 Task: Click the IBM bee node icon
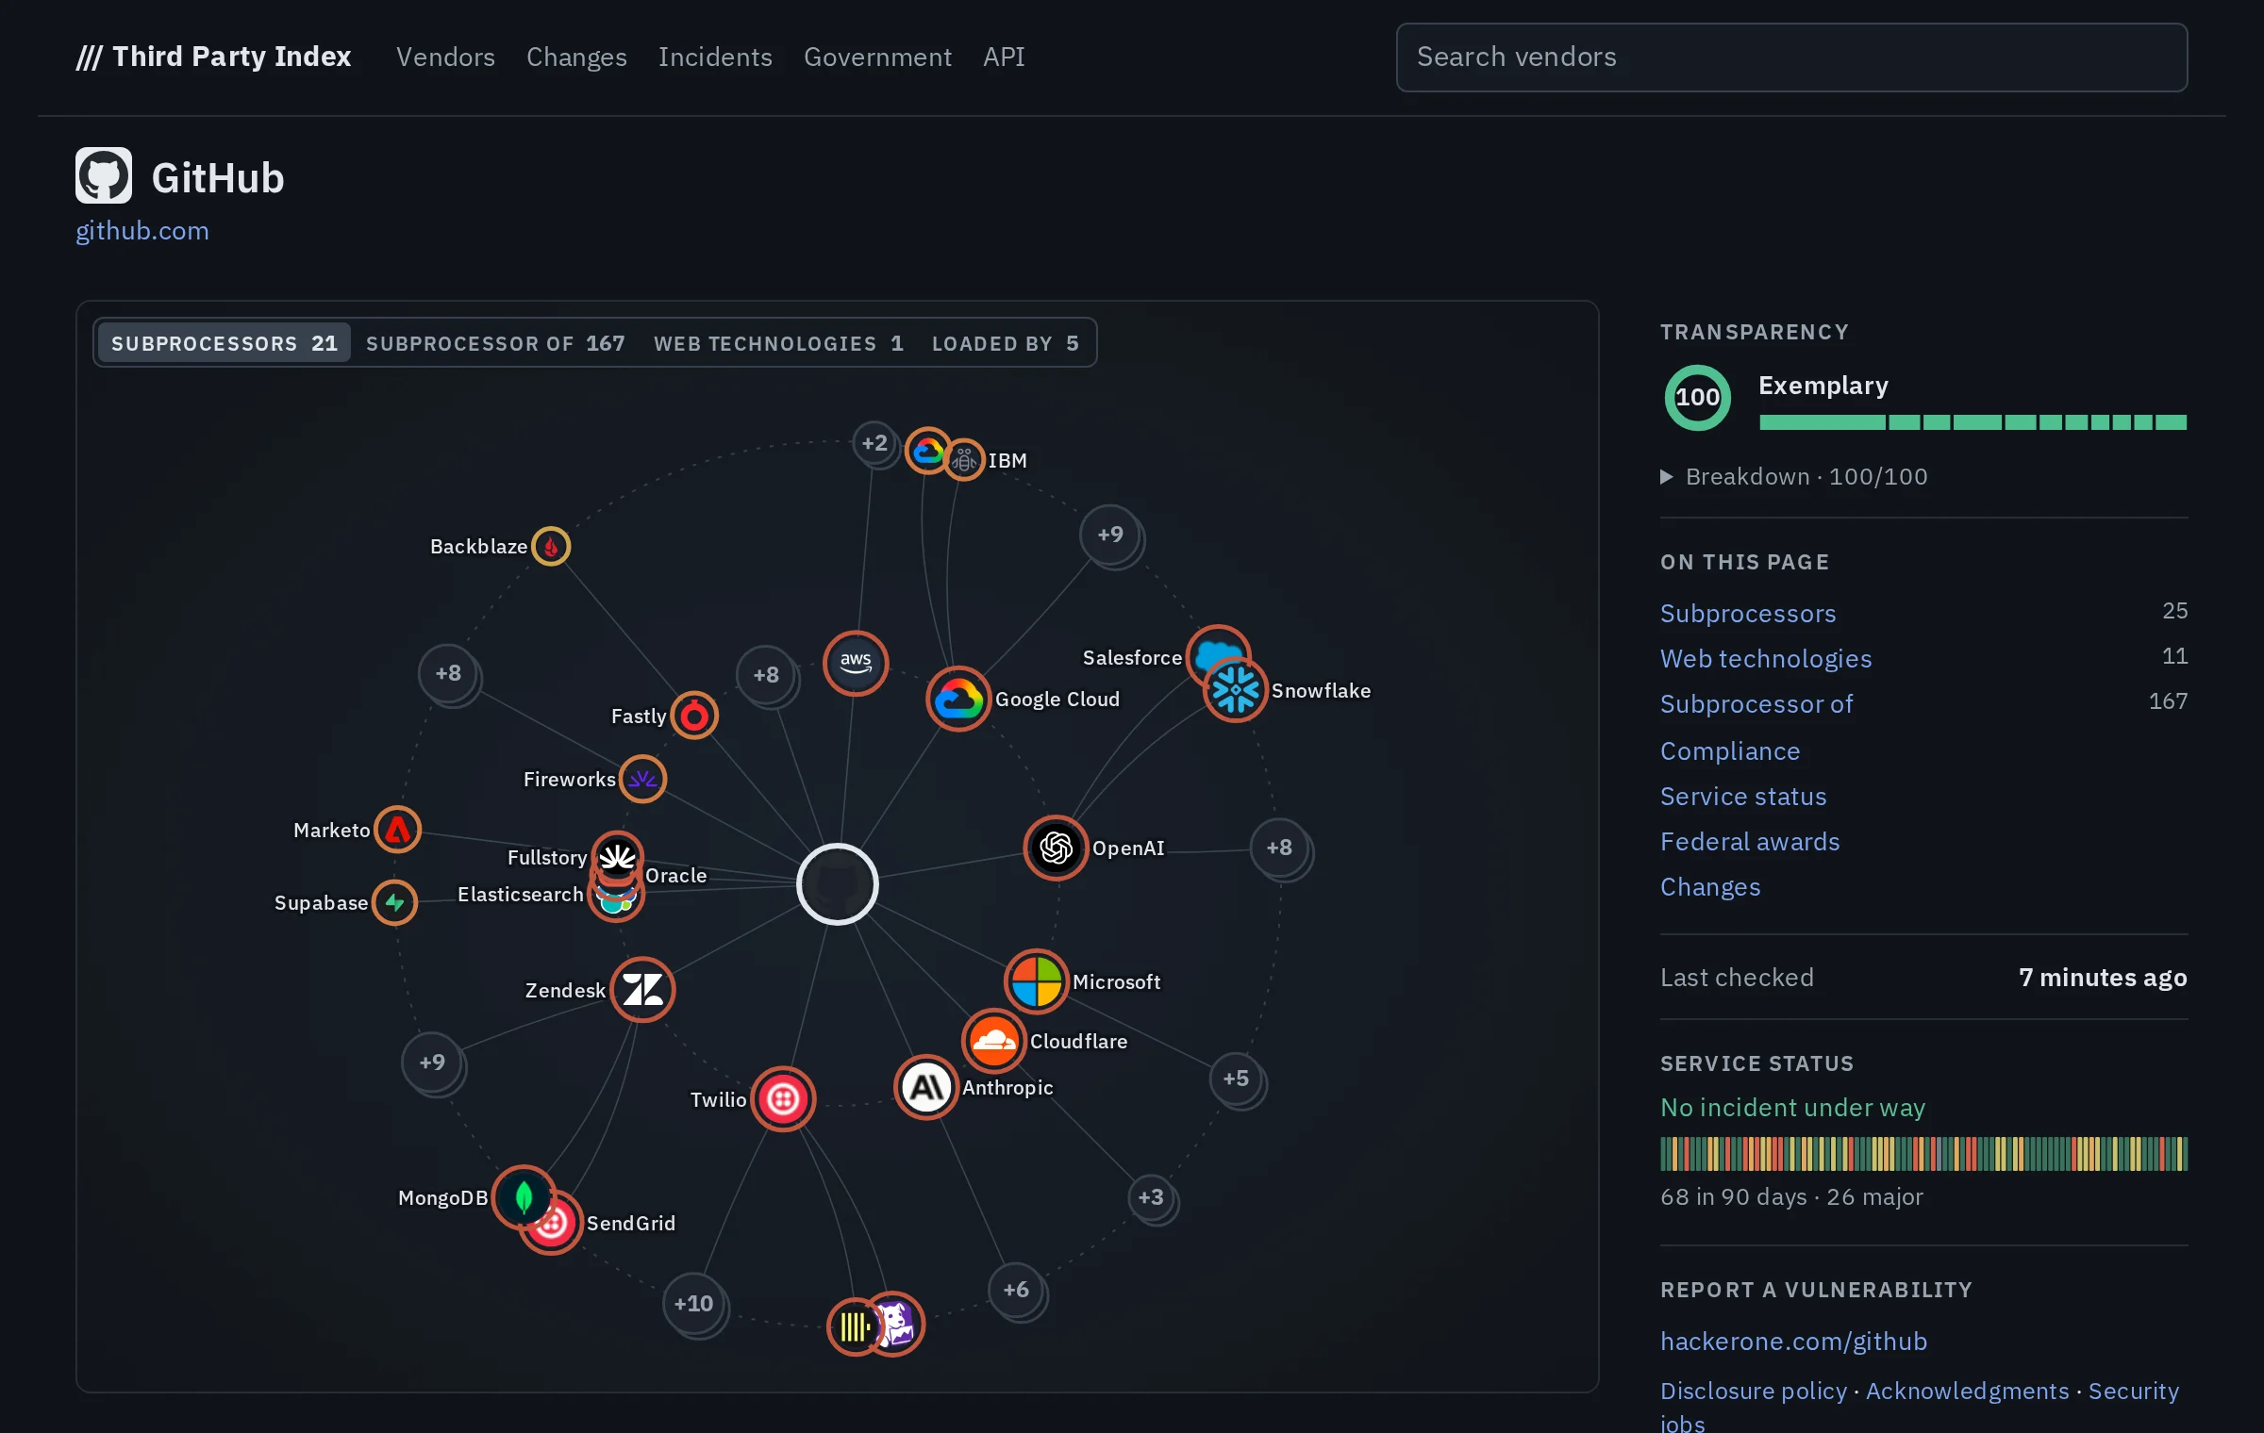(964, 460)
